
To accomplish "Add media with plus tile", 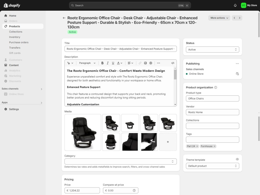I will pos(168,142).
